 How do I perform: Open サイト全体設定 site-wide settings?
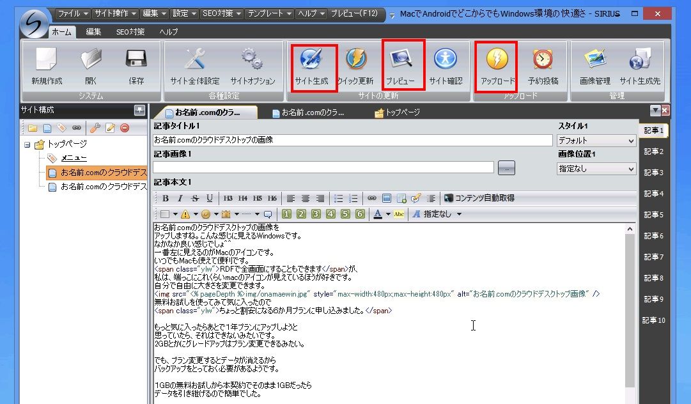(x=195, y=67)
